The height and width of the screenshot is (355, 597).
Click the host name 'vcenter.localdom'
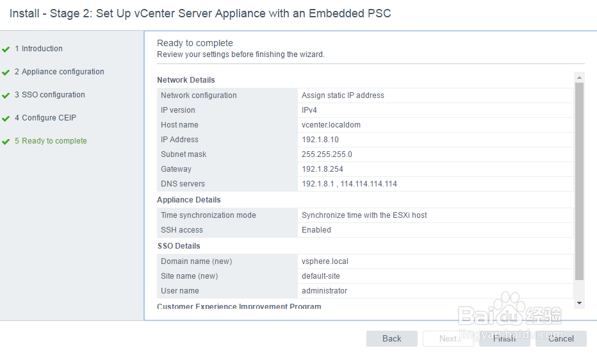(331, 125)
